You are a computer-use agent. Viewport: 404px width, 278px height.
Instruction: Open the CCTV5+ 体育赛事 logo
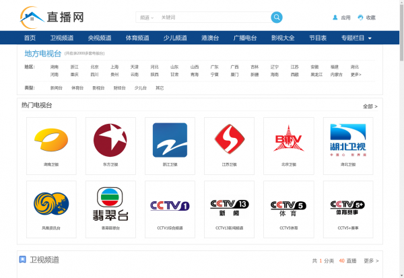click(x=347, y=208)
